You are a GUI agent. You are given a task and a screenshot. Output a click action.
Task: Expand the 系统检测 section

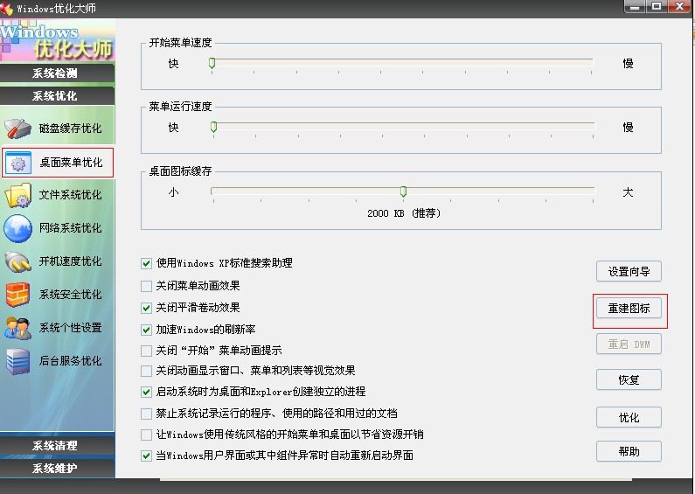click(57, 73)
